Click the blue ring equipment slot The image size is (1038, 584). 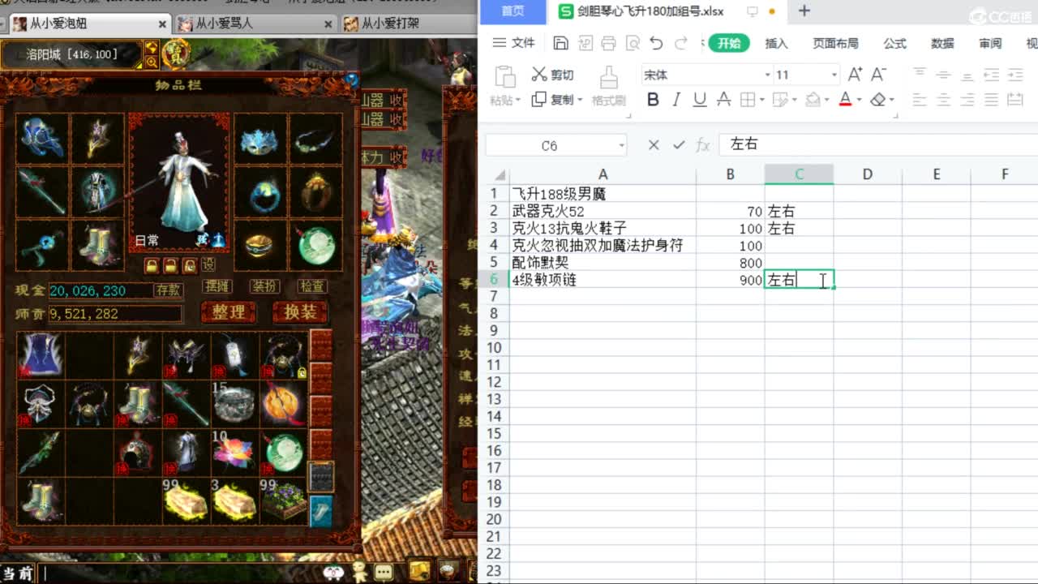click(x=259, y=191)
